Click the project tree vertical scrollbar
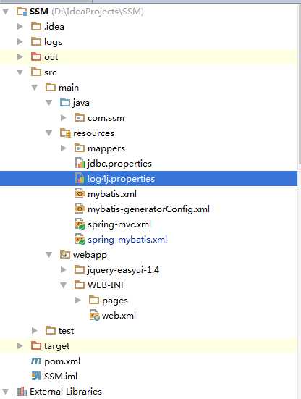The width and height of the screenshot is (301, 399). click(x=300, y=84)
